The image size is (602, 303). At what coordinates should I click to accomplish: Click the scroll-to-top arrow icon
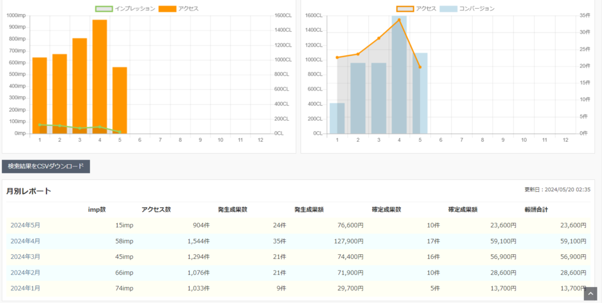(590, 293)
